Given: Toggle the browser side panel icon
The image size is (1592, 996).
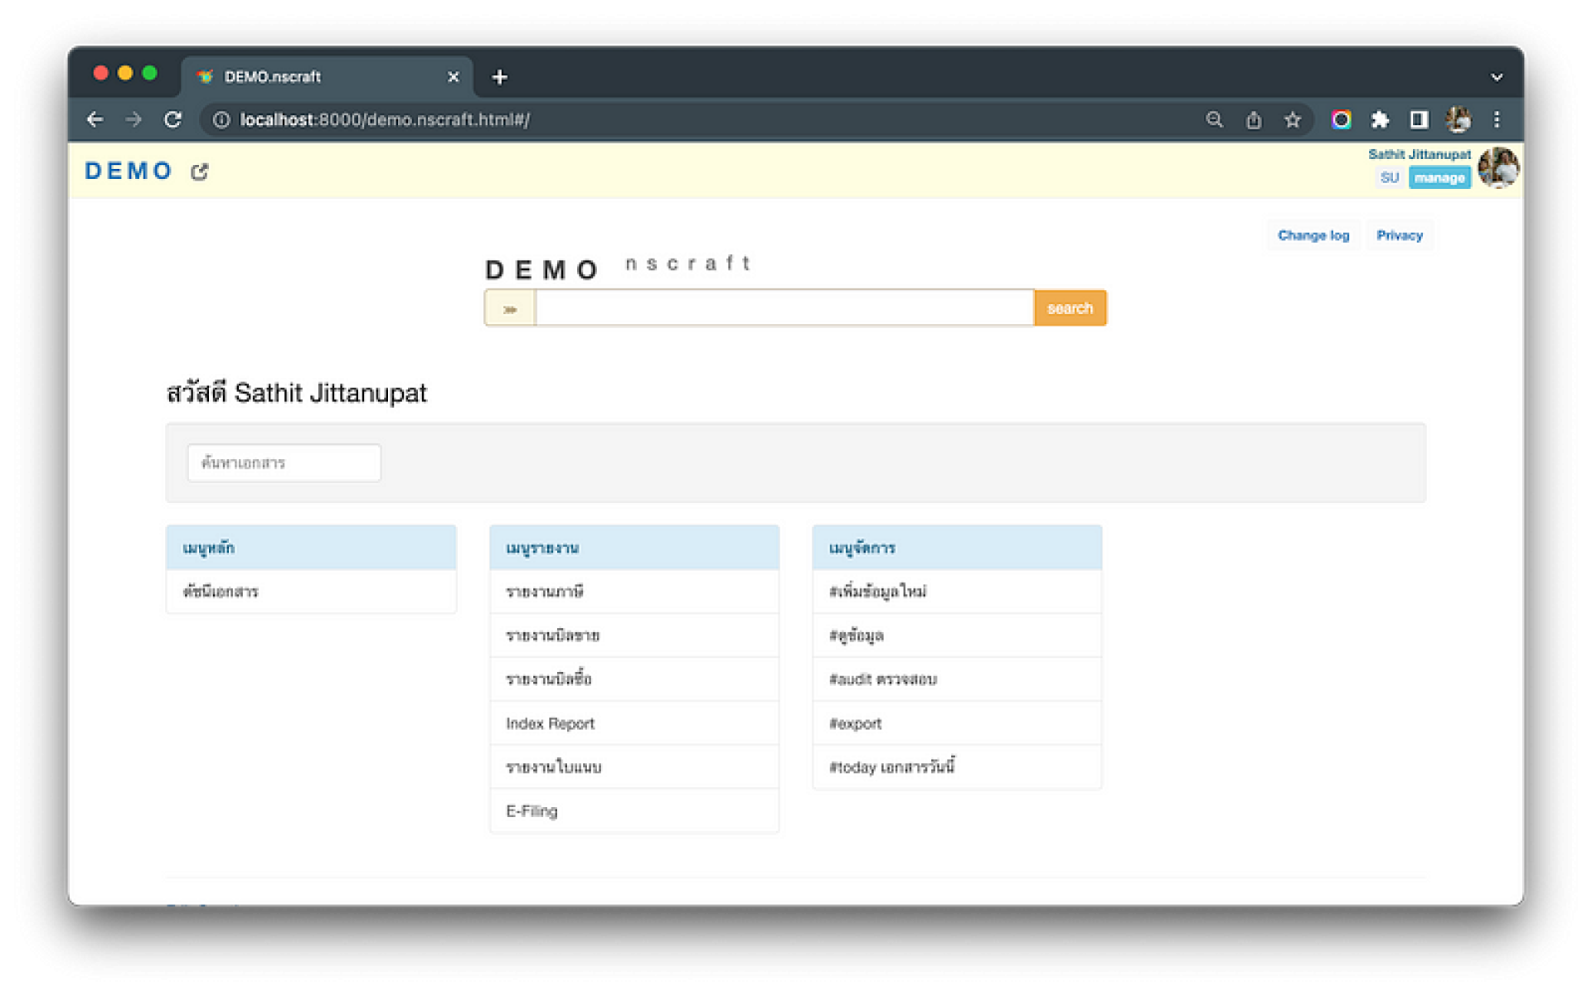Looking at the screenshot, I should pyautogui.click(x=1419, y=119).
